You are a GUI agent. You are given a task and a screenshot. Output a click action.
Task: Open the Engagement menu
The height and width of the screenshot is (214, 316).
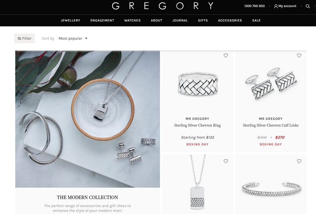pos(102,21)
